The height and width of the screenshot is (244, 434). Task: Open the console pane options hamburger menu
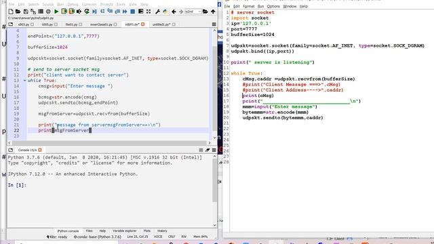pos(214,150)
